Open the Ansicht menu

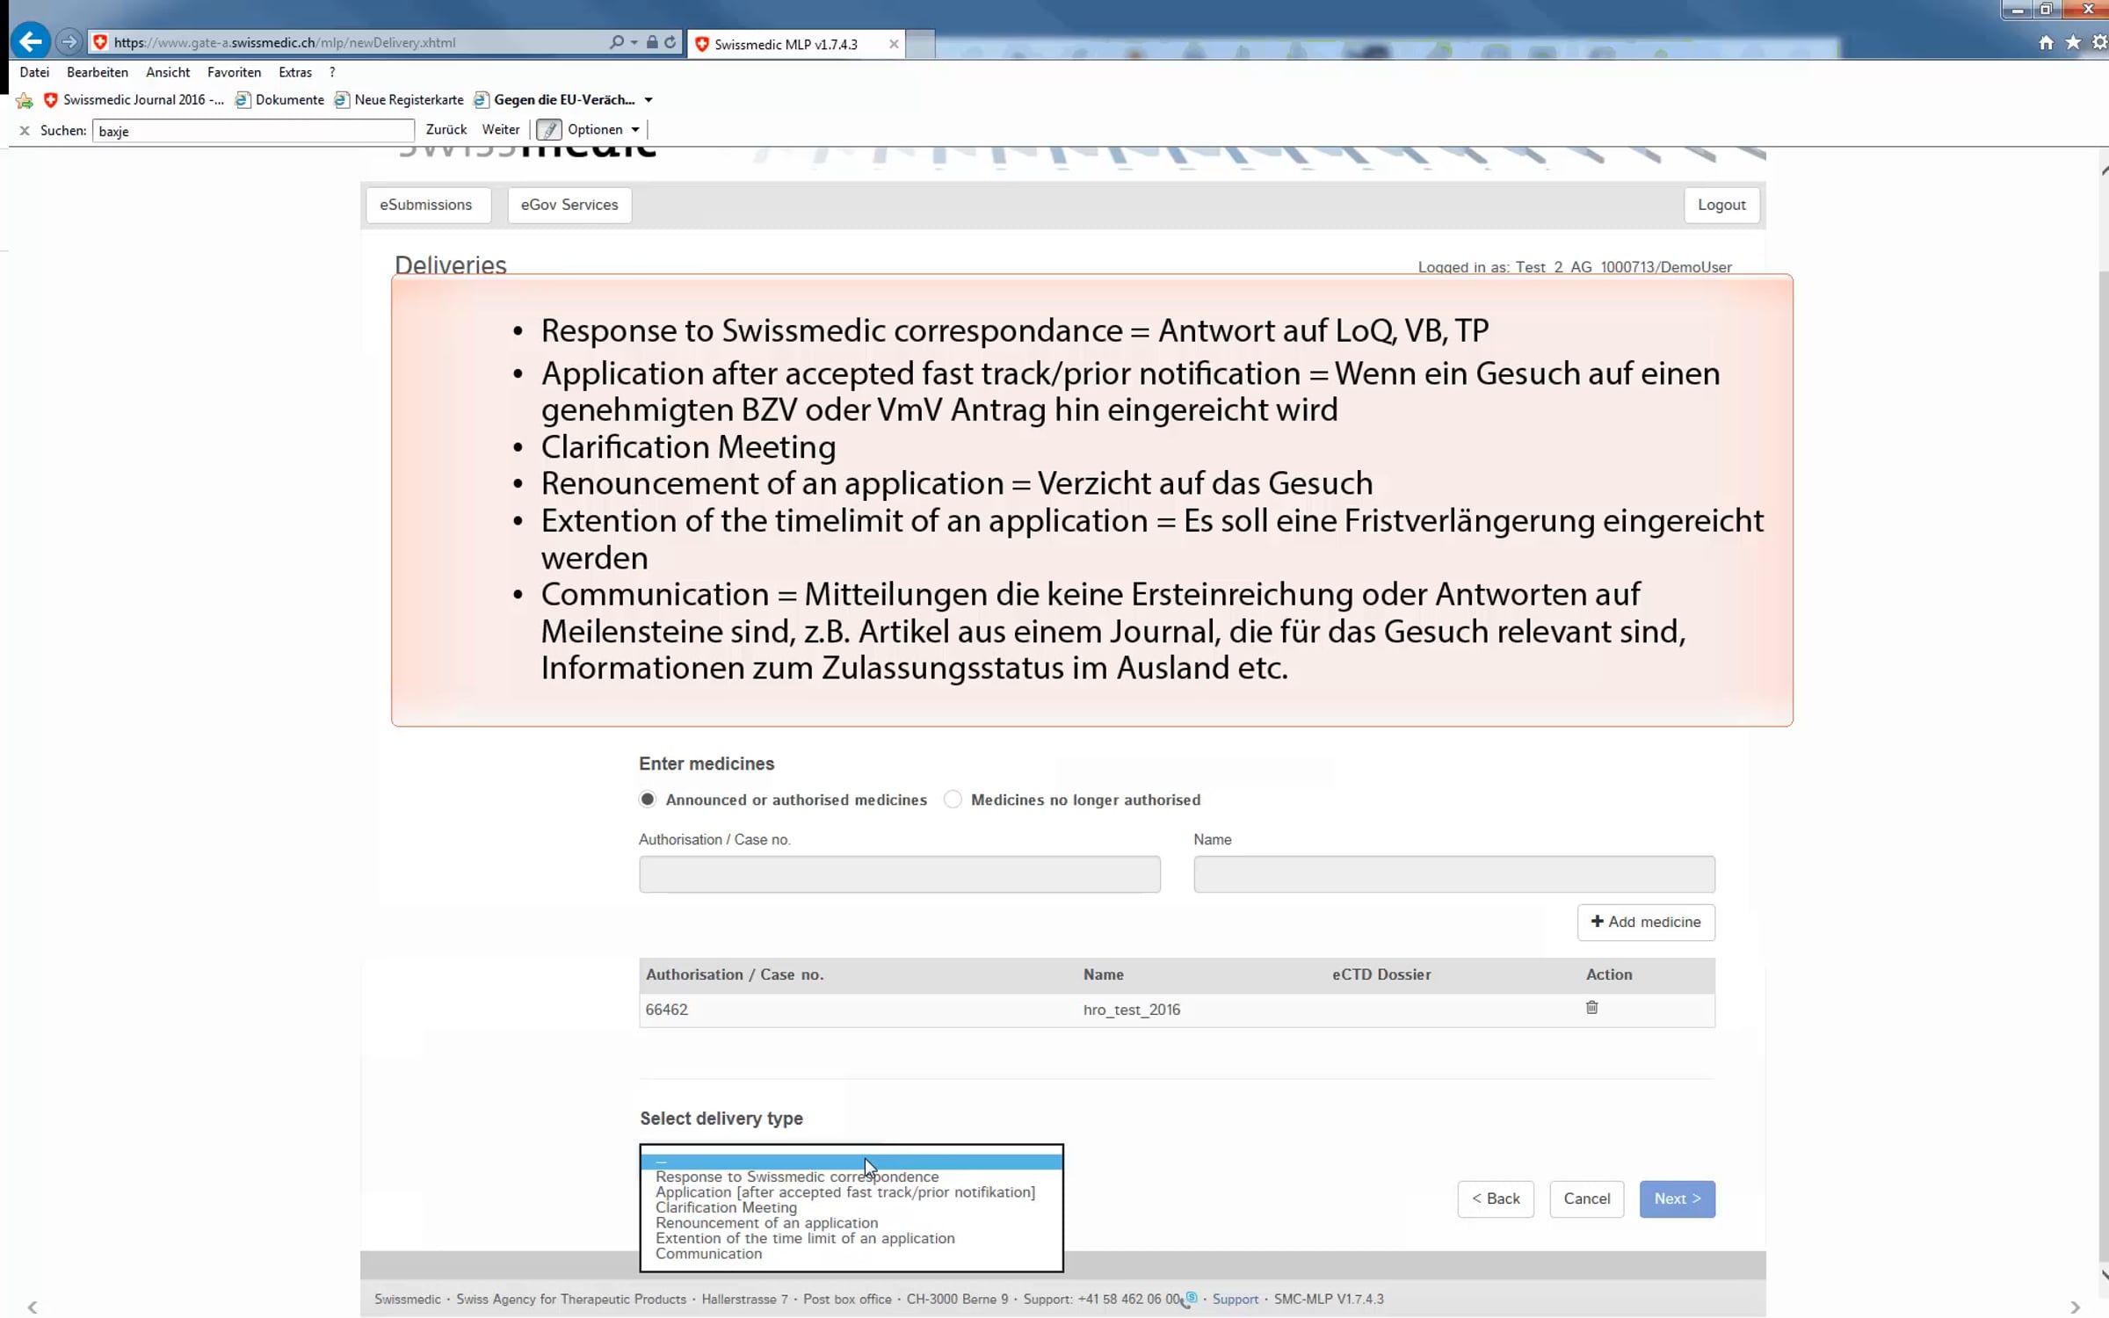pyautogui.click(x=168, y=72)
